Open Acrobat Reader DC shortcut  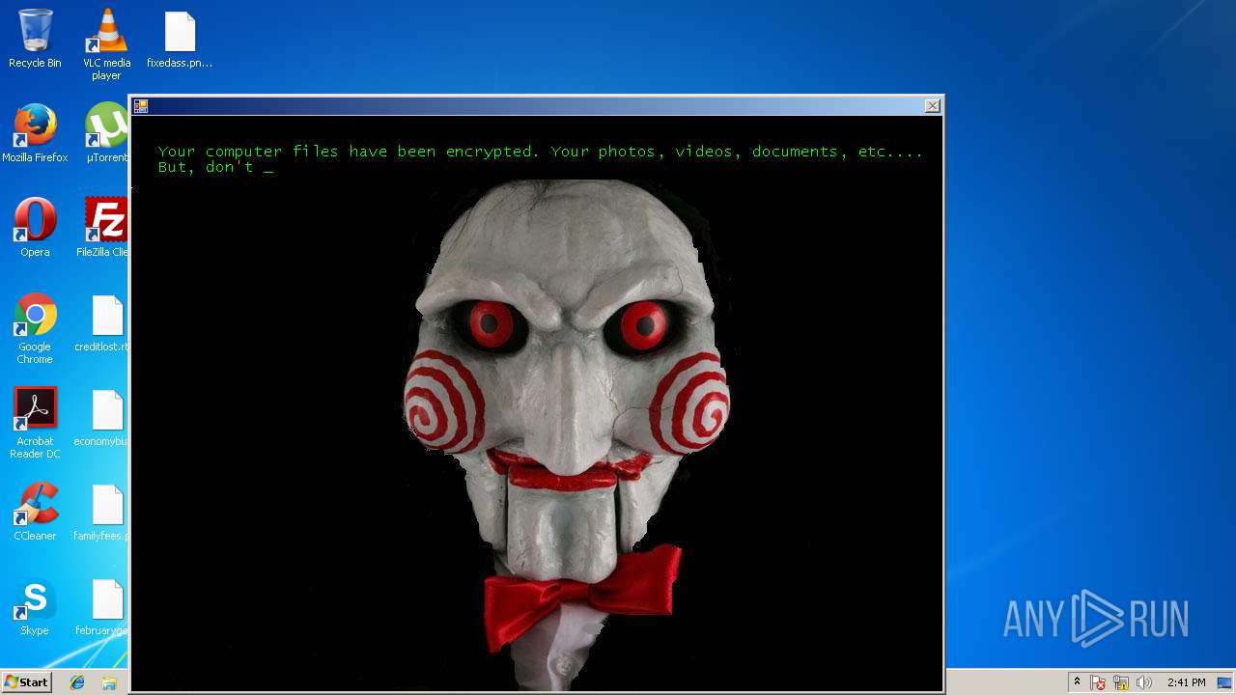[x=35, y=423]
